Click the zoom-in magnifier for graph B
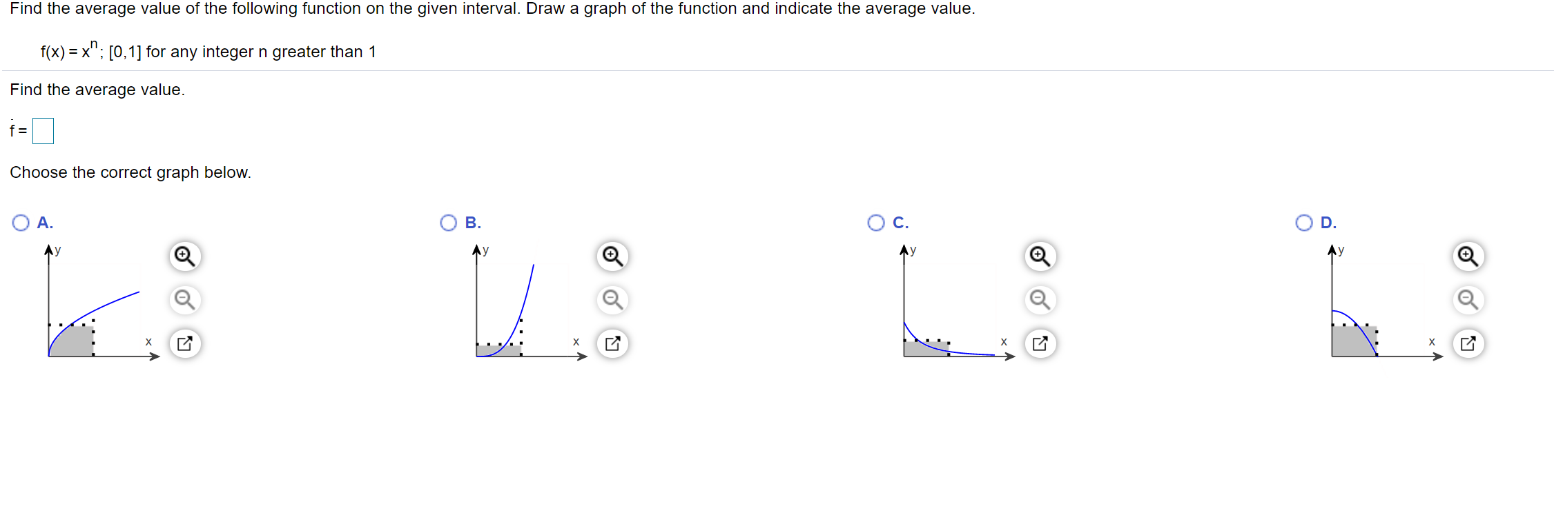1554x524 pixels. point(612,256)
